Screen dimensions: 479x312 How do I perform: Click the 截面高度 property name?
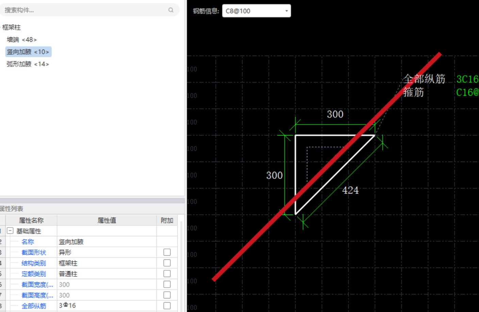pos(37,295)
